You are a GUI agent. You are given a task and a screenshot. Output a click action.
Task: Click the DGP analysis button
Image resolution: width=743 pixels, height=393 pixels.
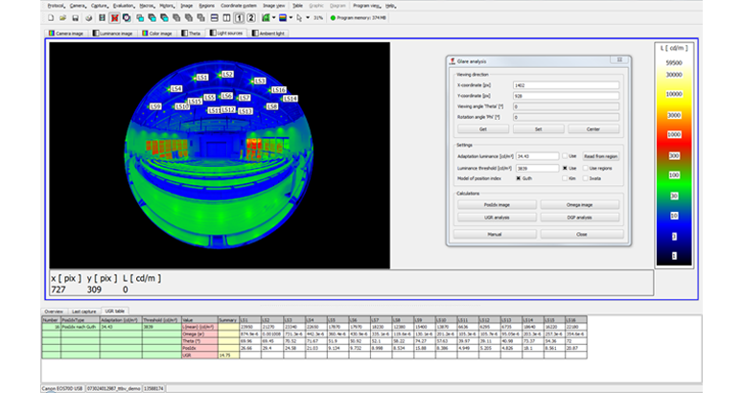579,218
